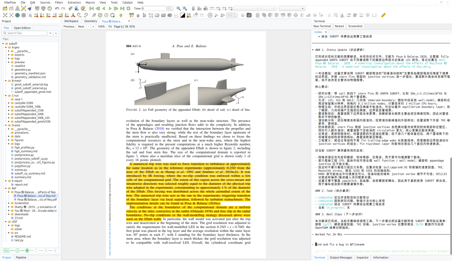Viewport: 452px width, 264px height.
Task: Switch to the Pipeline tab
Action: [x=21, y=258]
